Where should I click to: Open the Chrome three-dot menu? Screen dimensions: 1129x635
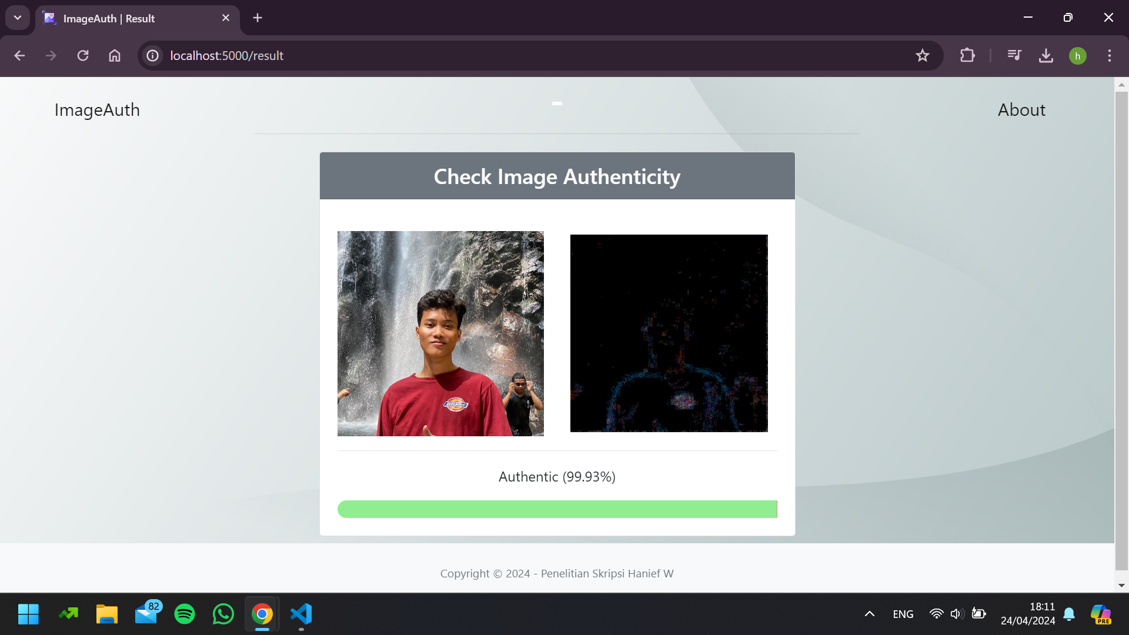tap(1110, 56)
